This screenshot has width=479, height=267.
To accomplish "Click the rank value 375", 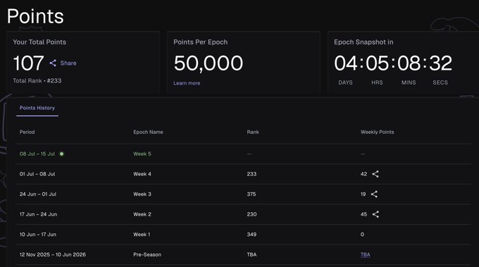I will pyautogui.click(x=251, y=194).
